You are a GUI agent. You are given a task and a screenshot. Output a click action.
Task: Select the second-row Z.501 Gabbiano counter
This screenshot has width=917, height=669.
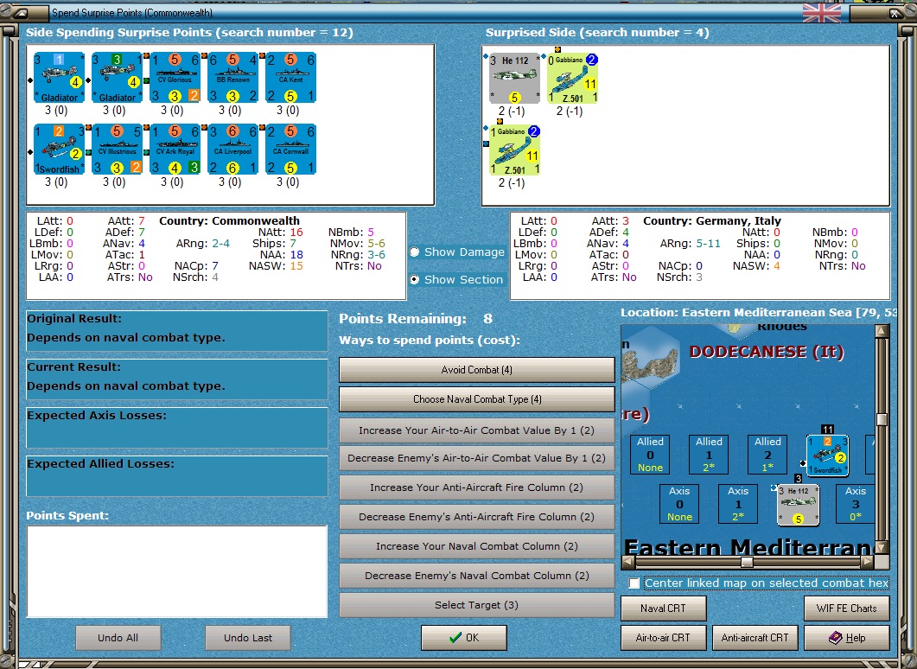click(x=514, y=150)
